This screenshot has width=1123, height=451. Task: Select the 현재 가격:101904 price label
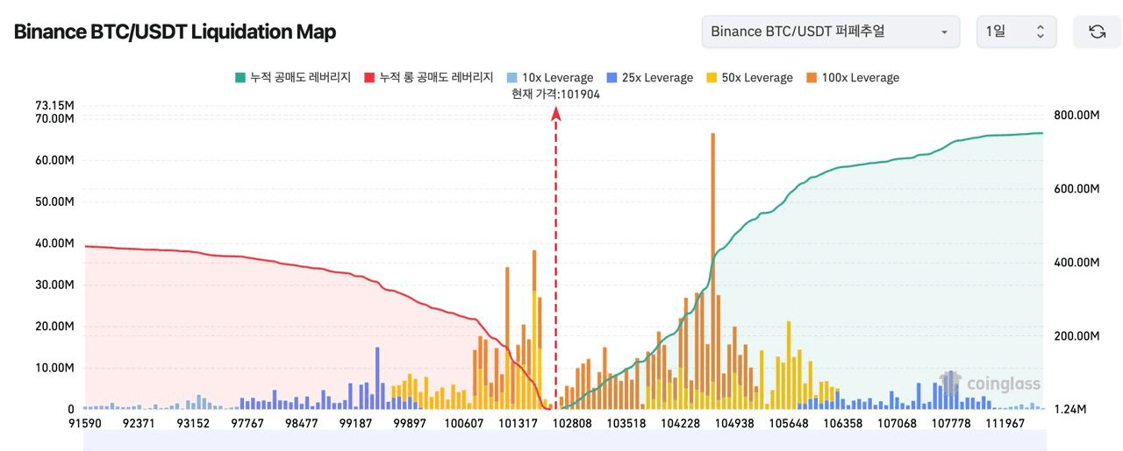pyautogui.click(x=555, y=95)
